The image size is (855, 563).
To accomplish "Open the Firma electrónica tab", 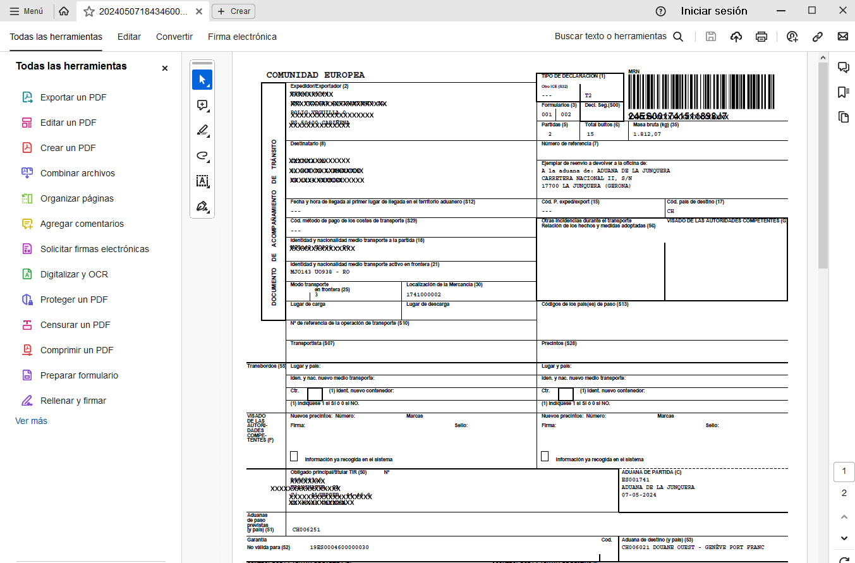I will 242,37.
